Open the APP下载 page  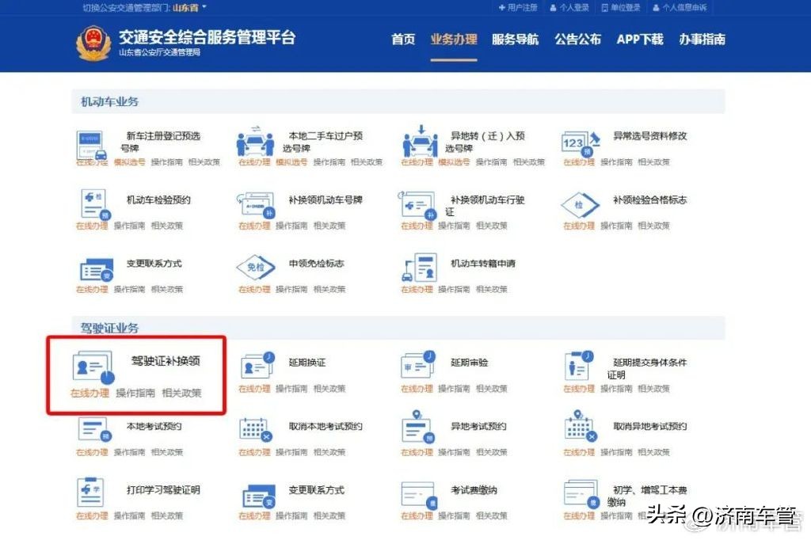(638, 39)
